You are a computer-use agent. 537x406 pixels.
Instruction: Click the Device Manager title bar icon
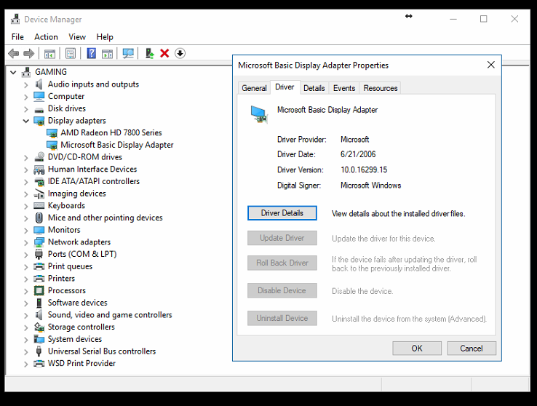(15, 19)
